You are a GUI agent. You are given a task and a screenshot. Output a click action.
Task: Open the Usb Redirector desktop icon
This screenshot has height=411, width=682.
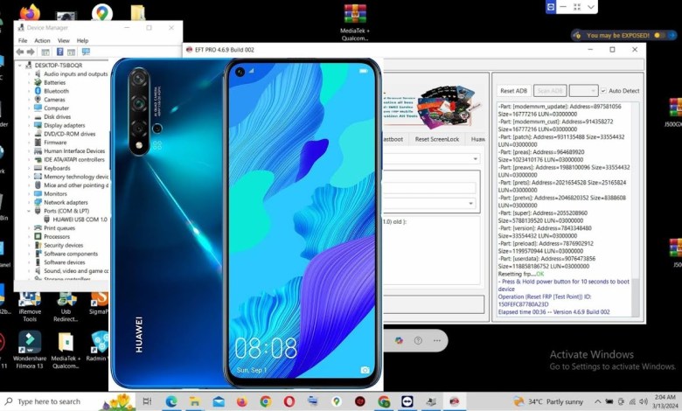(66, 302)
